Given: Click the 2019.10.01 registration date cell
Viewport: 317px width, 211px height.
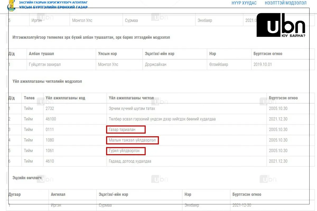Looking at the screenshot, I should 263,64.
